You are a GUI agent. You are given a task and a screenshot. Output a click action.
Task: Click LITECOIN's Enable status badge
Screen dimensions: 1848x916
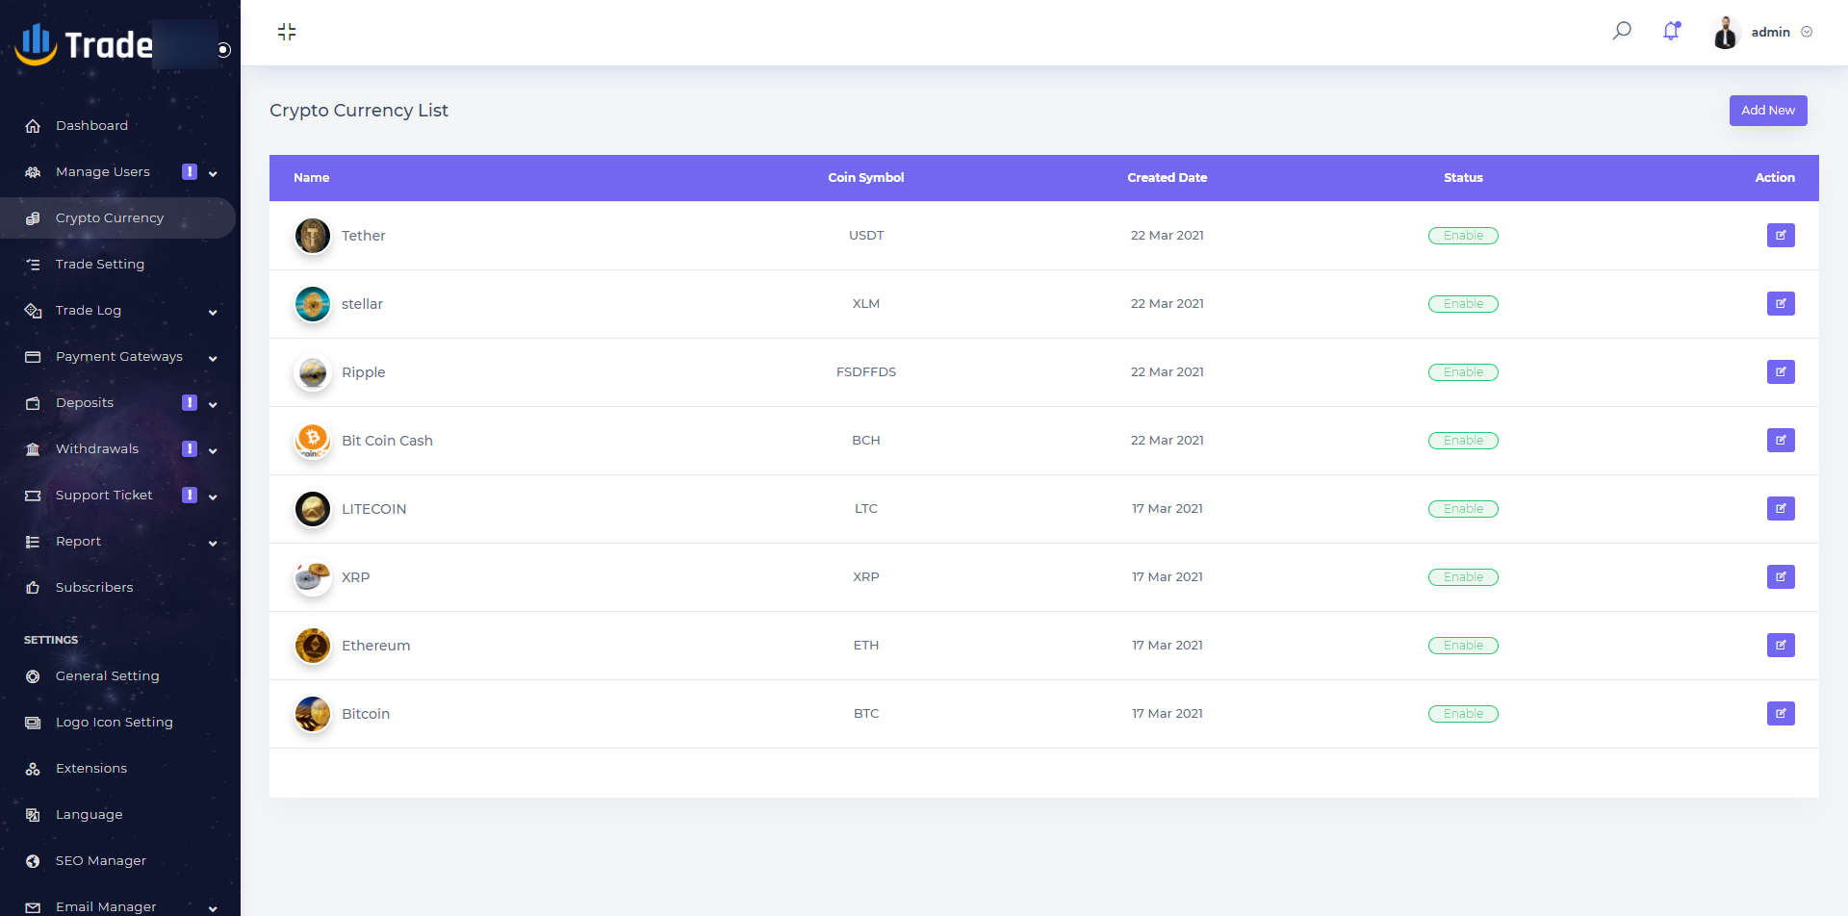coord(1463,509)
